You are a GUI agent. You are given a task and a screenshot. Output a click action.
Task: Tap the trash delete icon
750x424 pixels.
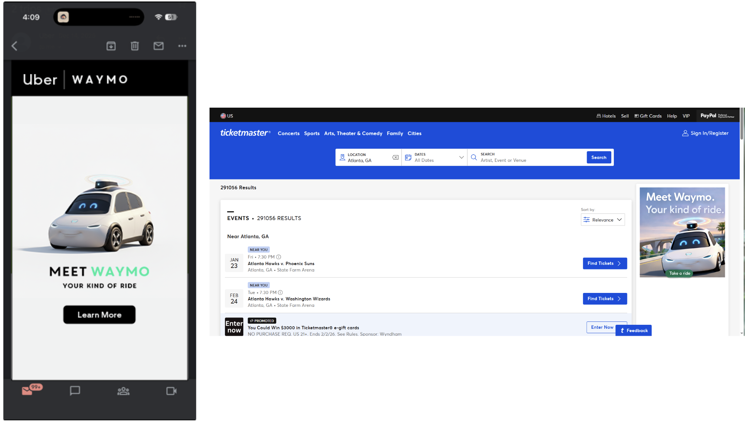pos(135,46)
